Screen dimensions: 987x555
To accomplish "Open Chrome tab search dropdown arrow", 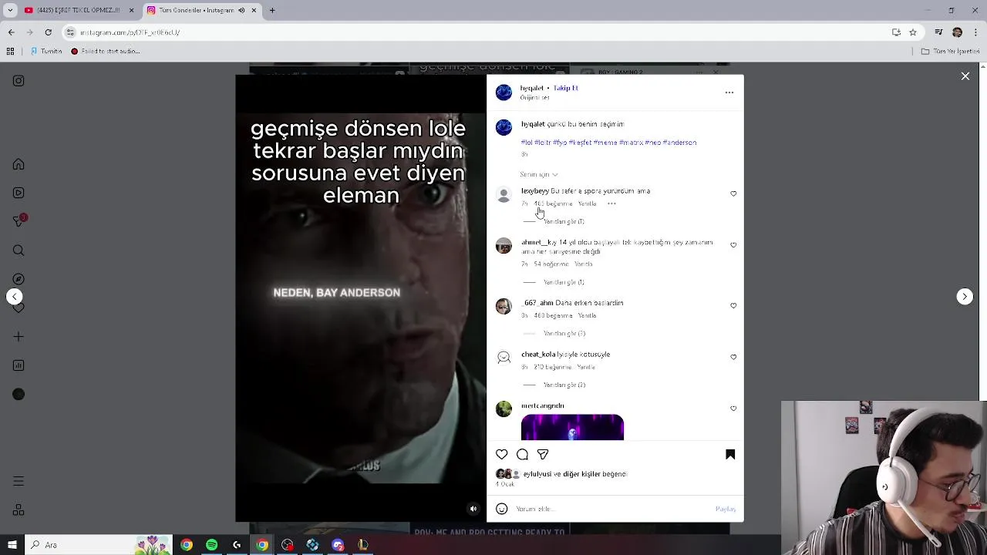I will (11, 10).
